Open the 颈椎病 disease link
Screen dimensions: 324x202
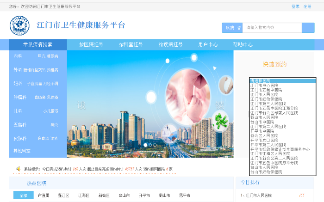[x=52, y=70]
